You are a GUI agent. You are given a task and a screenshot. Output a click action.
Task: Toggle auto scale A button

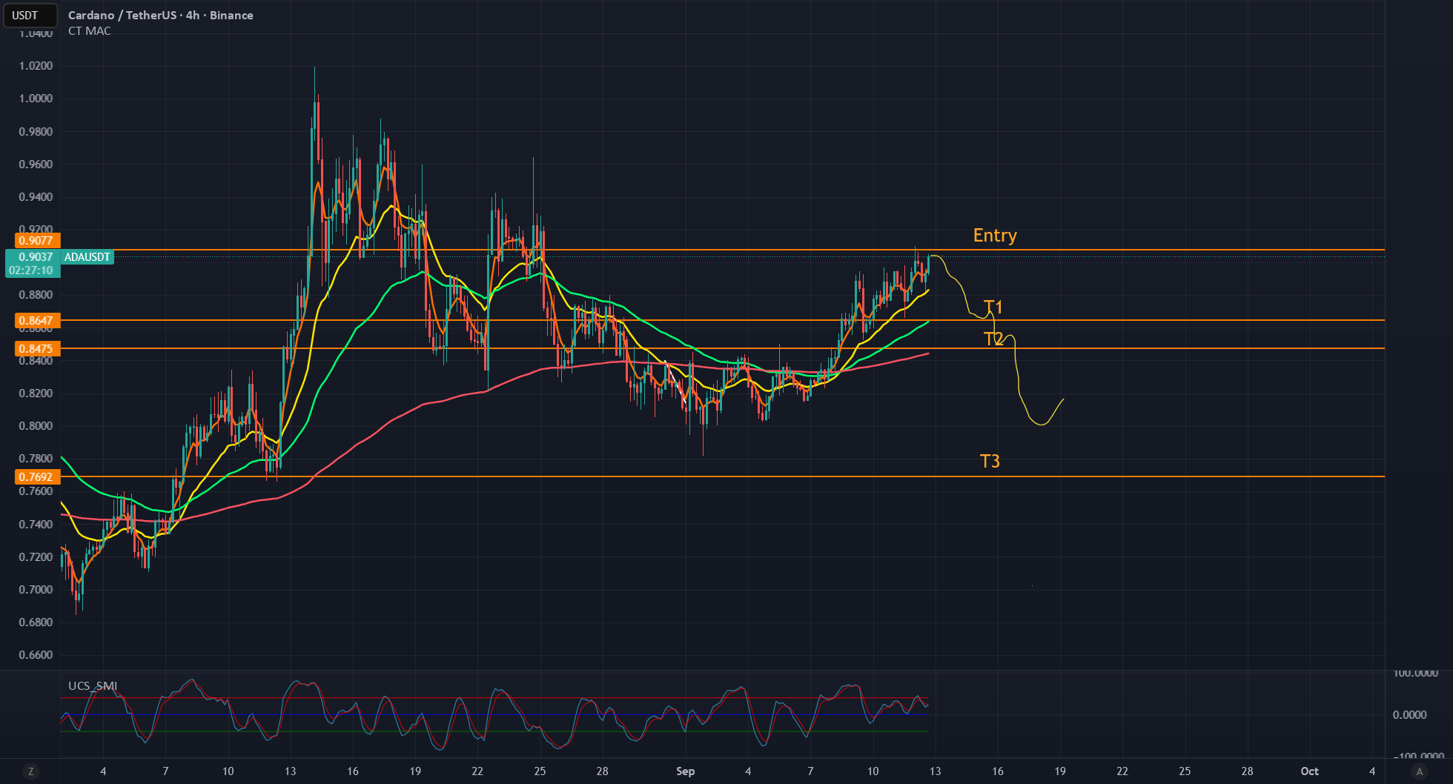[1420, 771]
